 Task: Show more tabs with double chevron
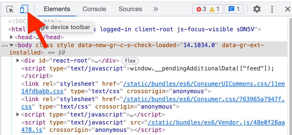[x=156, y=9]
